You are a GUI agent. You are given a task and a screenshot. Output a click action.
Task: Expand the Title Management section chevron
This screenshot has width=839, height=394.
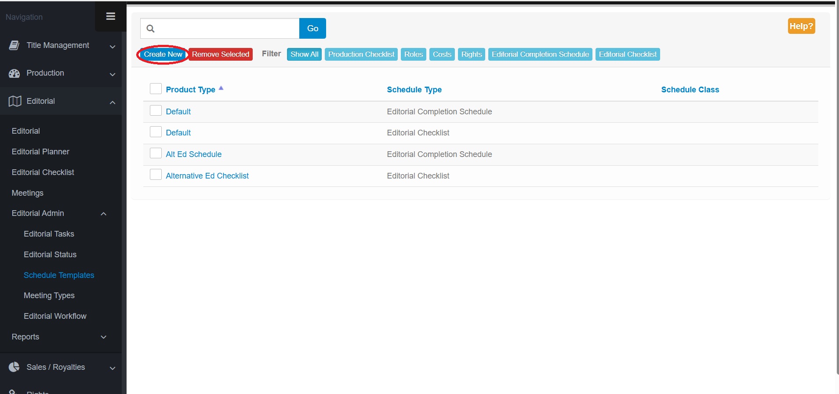coord(113,47)
